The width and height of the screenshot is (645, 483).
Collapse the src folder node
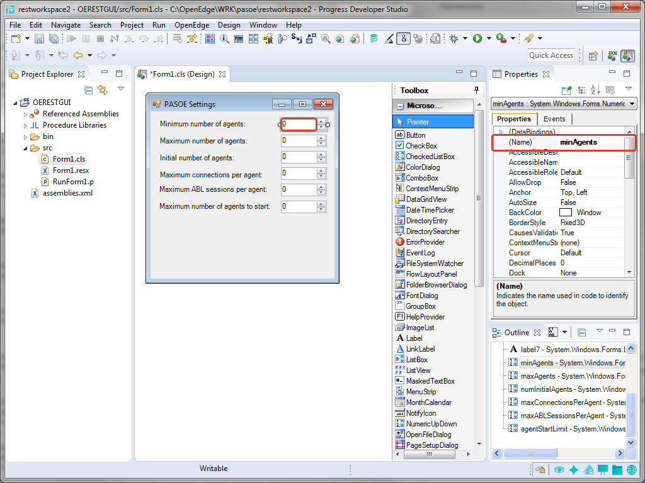click(x=25, y=148)
